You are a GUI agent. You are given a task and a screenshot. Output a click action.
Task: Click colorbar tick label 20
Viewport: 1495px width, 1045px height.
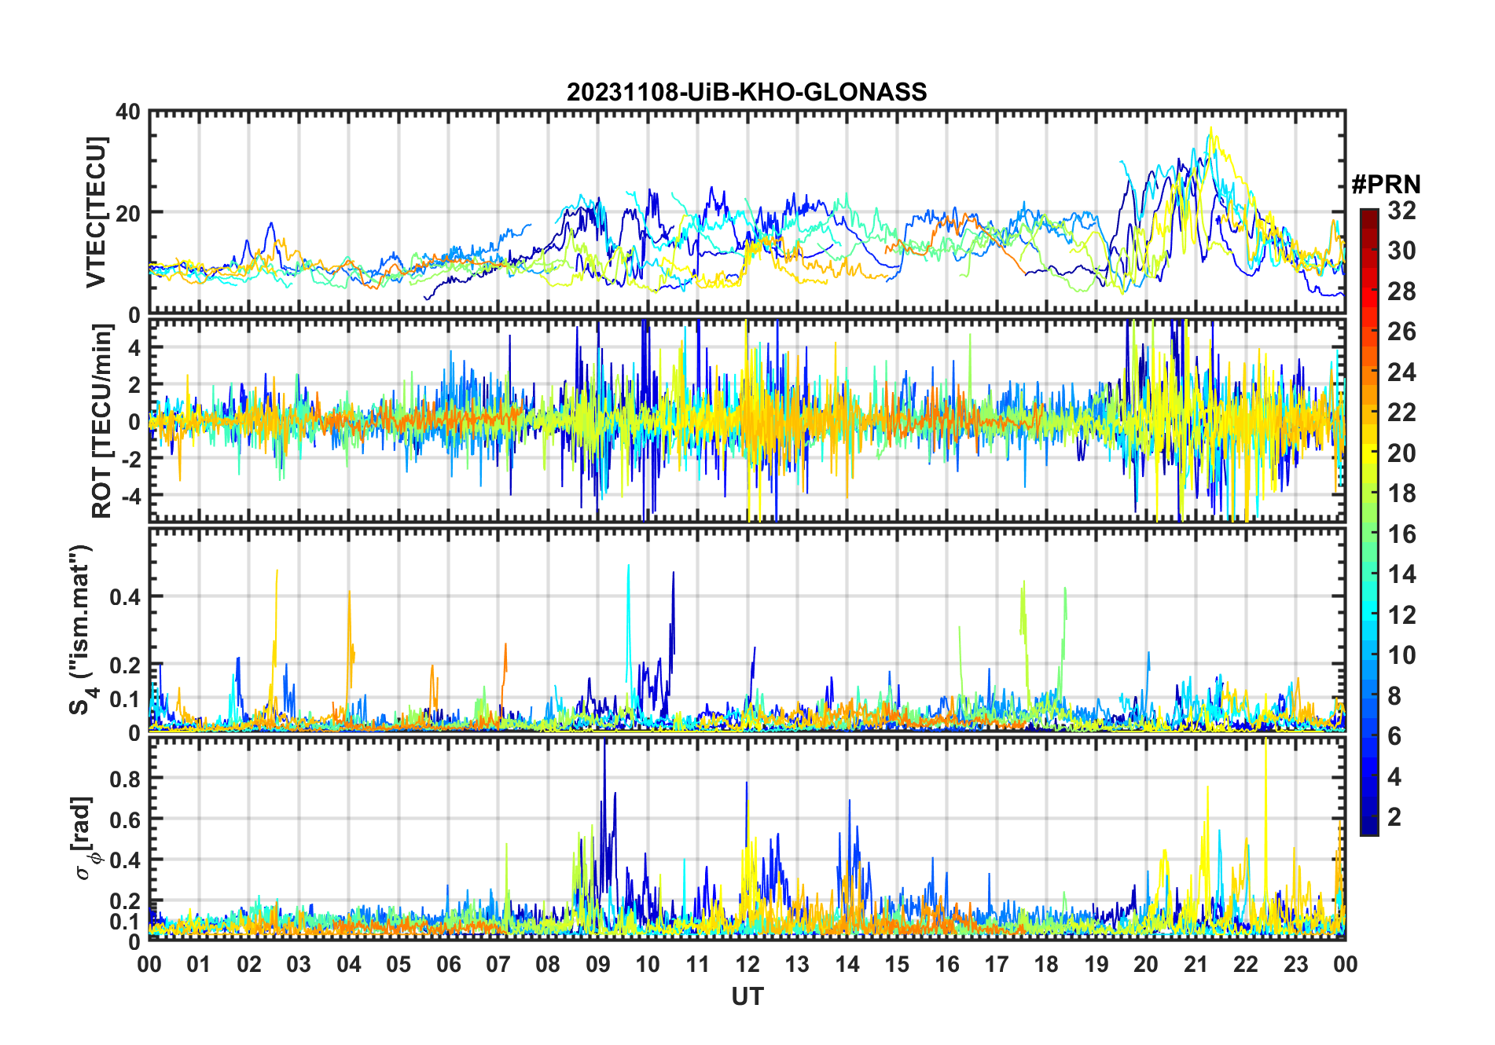(x=1401, y=453)
